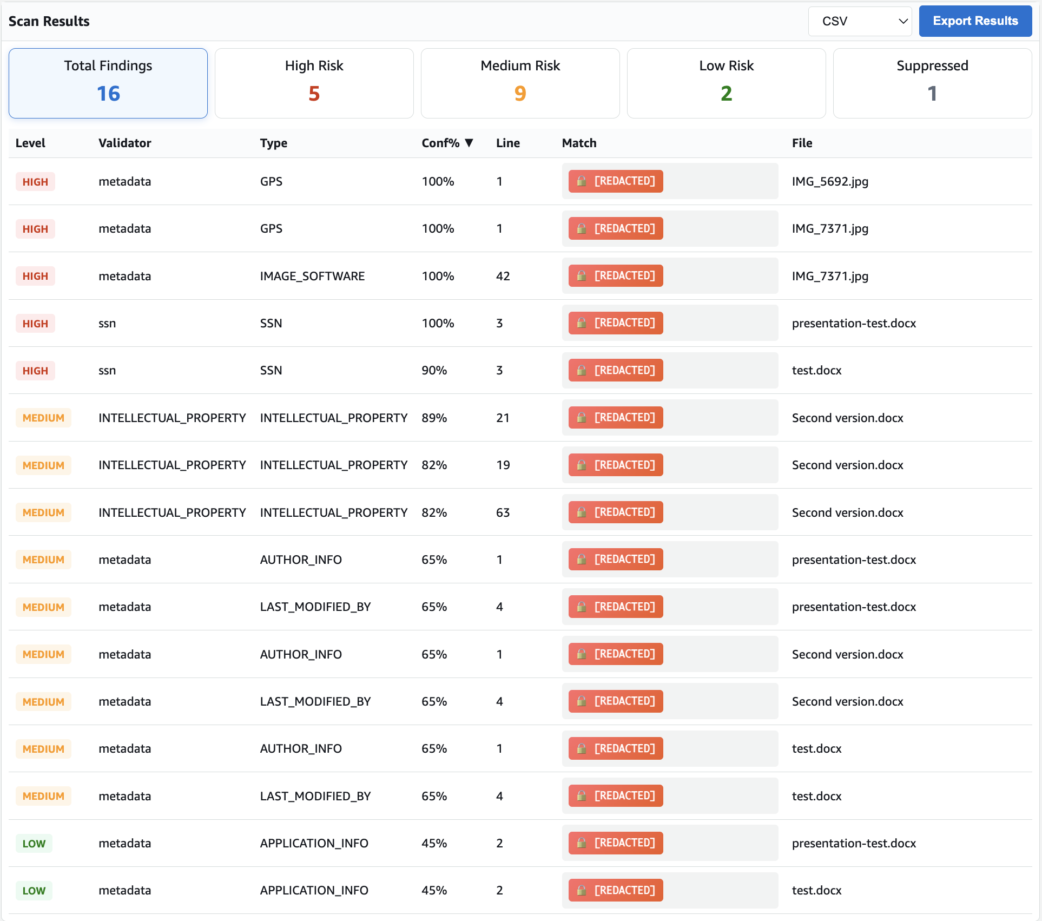The image size is (1042, 921).
Task: Click lock icon in 90% SSN row
Action: pyautogui.click(x=582, y=371)
